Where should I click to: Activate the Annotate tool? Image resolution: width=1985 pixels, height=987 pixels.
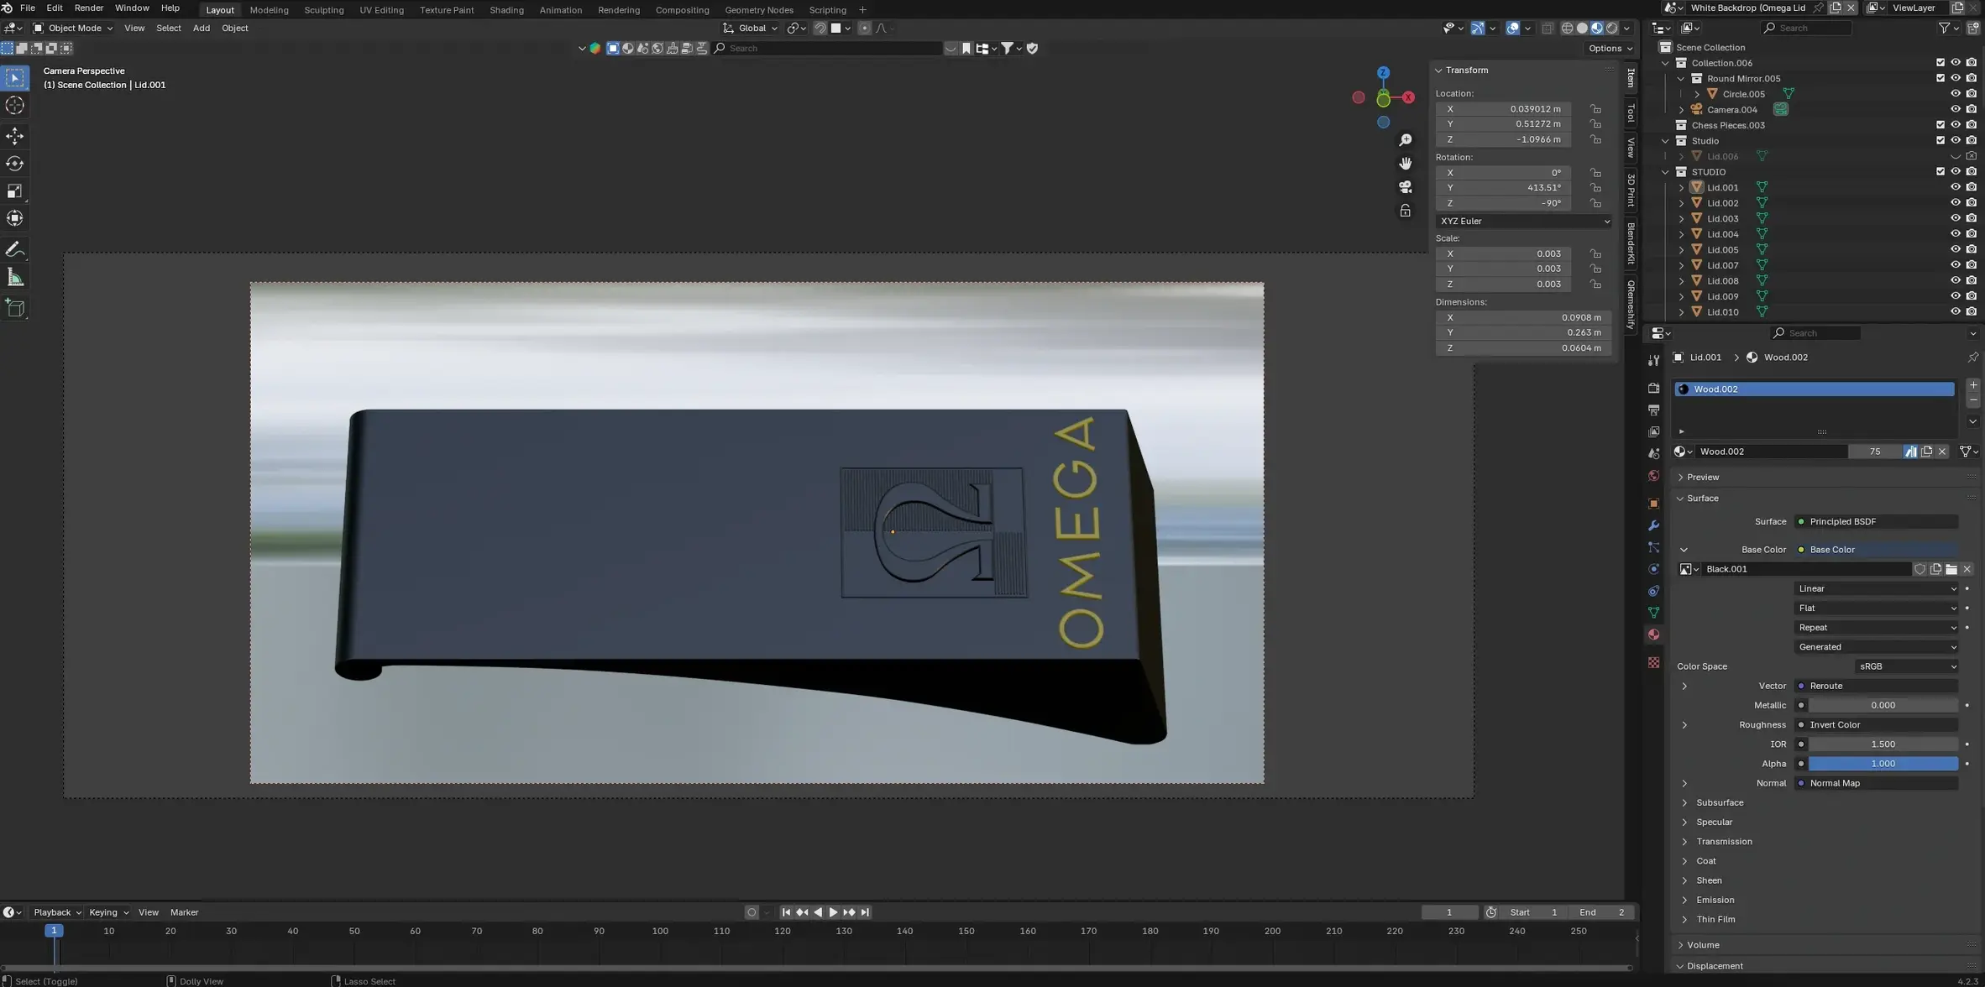(15, 248)
